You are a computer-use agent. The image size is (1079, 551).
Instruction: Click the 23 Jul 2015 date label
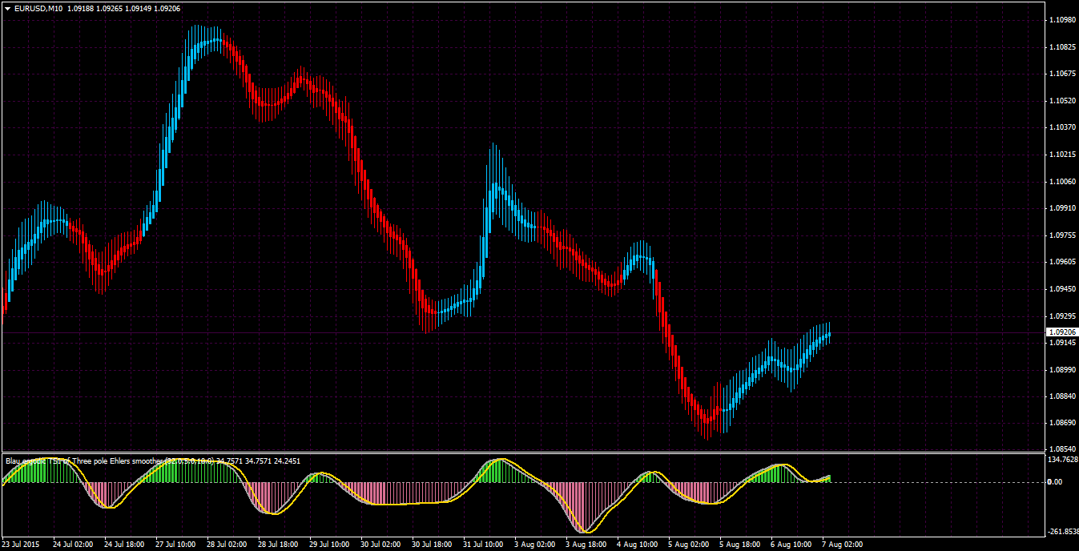pos(21,545)
